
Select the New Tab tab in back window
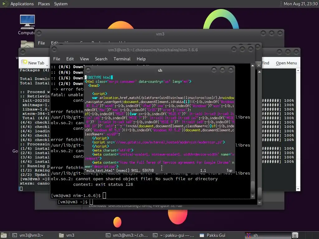point(35,63)
